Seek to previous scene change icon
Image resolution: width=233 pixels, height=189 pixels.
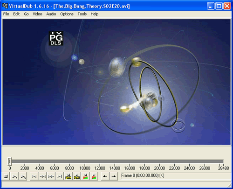point(85,176)
